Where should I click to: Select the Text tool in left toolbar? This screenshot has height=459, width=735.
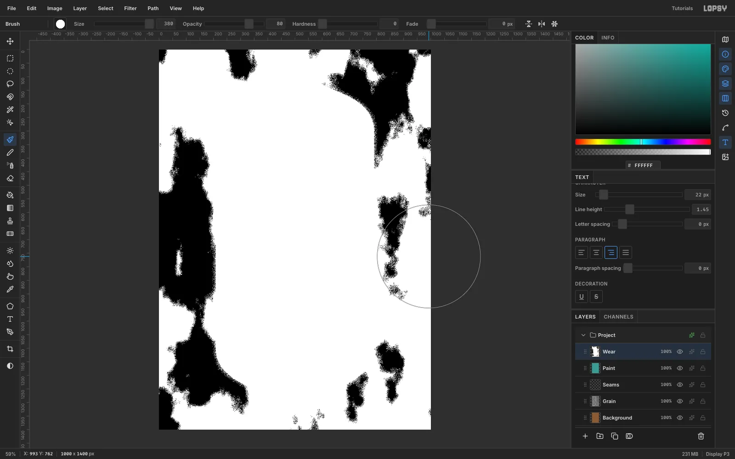(x=10, y=319)
